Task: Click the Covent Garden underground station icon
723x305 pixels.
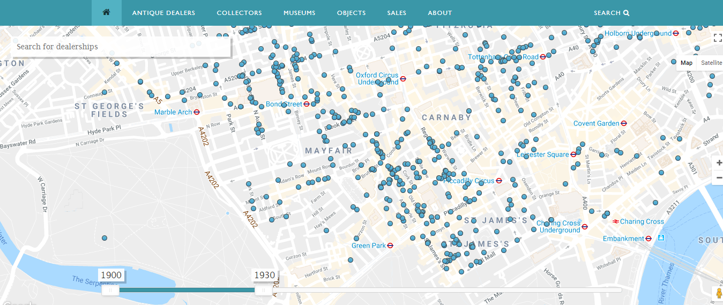Action: [x=624, y=123]
